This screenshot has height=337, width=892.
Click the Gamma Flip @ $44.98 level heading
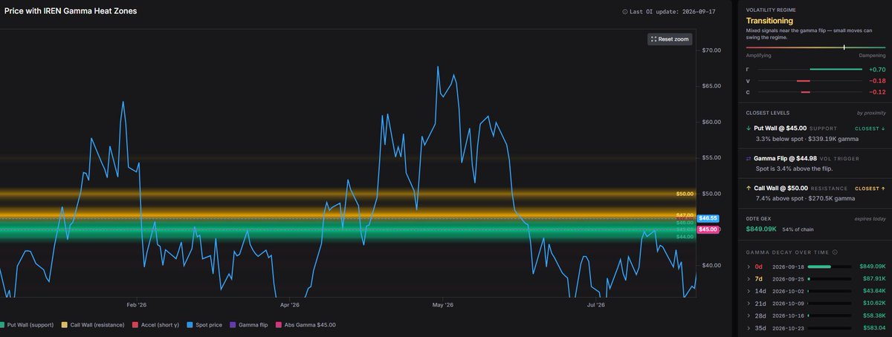783,158
